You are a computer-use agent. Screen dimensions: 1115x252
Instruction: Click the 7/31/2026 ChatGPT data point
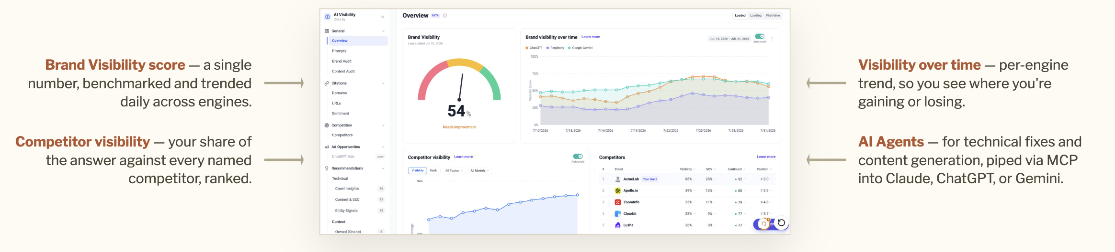pyautogui.click(x=769, y=86)
